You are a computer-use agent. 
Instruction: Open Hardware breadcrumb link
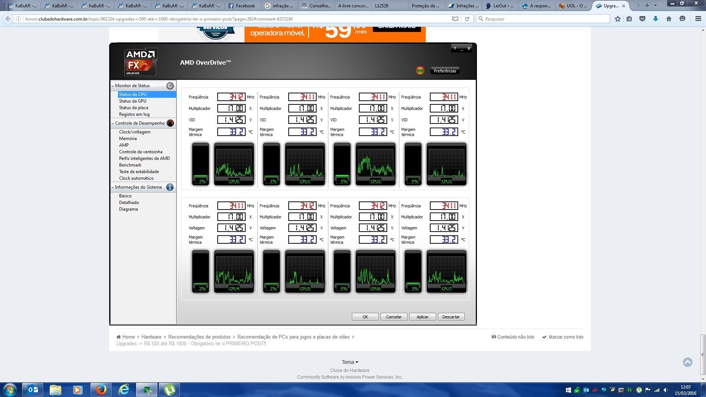(x=151, y=337)
